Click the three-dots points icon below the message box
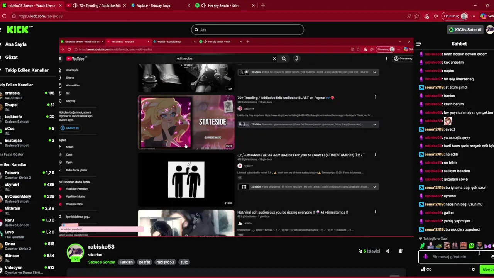 (423, 270)
